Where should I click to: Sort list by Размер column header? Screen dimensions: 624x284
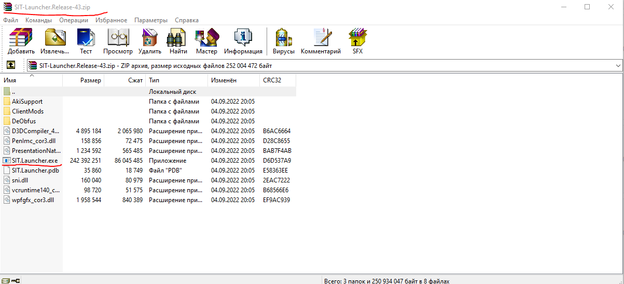(x=83, y=80)
